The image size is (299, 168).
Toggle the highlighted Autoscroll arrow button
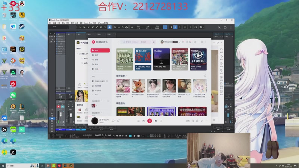pyautogui.click(x=175, y=27)
